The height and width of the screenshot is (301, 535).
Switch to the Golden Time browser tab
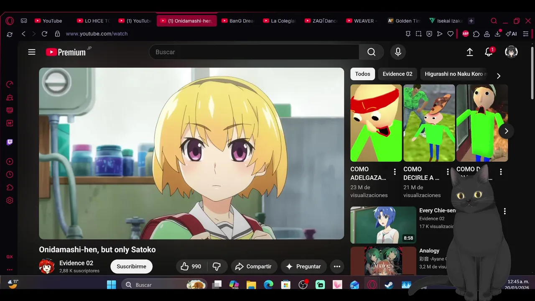point(404,21)
